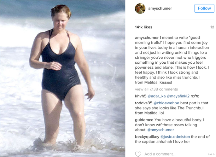
Task: Click amyschumer username in the caption
Action: 147,38
